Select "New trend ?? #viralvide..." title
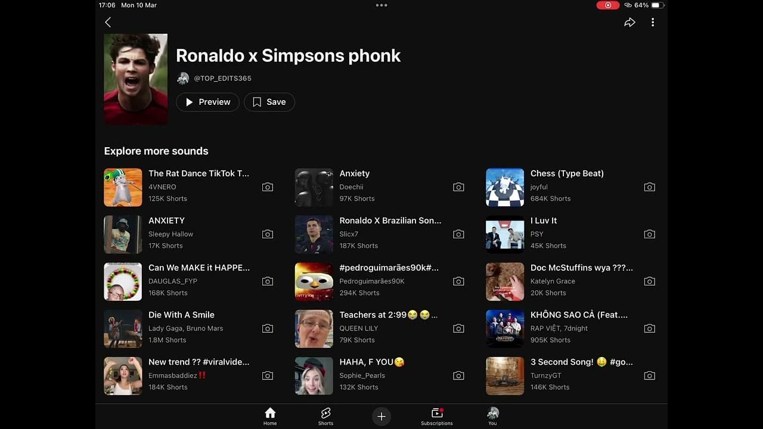 coord(199,362)
